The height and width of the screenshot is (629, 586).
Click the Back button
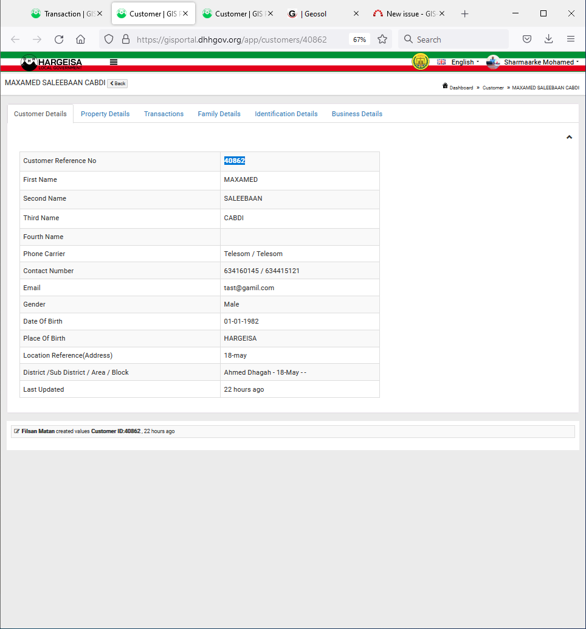[117, 83]
